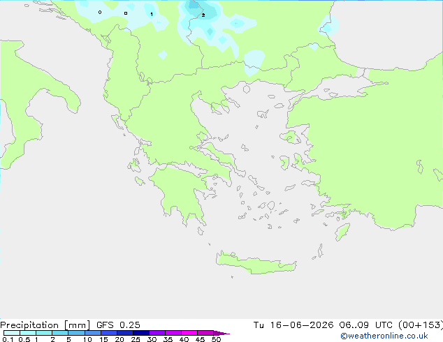This screenshot has width=443, height=342.
Task: Select the 15 mm blue legend swatch
Action: [109, 333]
